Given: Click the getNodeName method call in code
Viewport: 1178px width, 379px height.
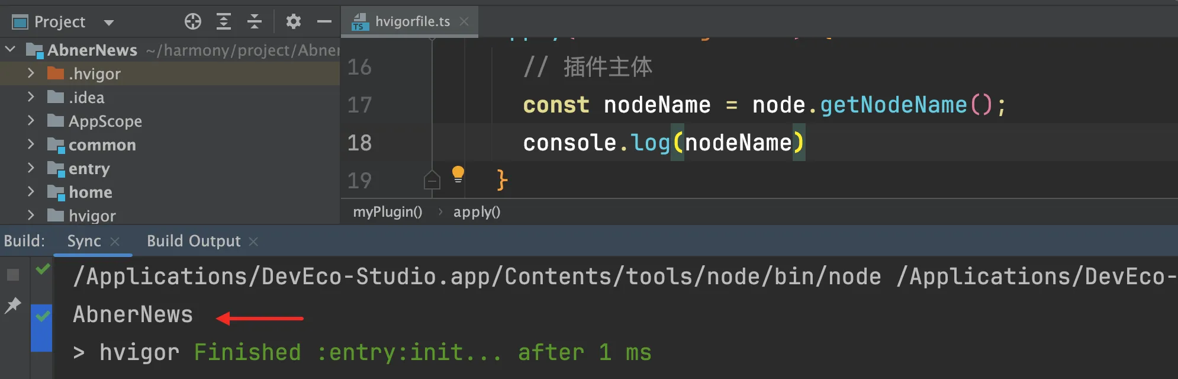Looking at the screenshot, I should pos(893,105).
